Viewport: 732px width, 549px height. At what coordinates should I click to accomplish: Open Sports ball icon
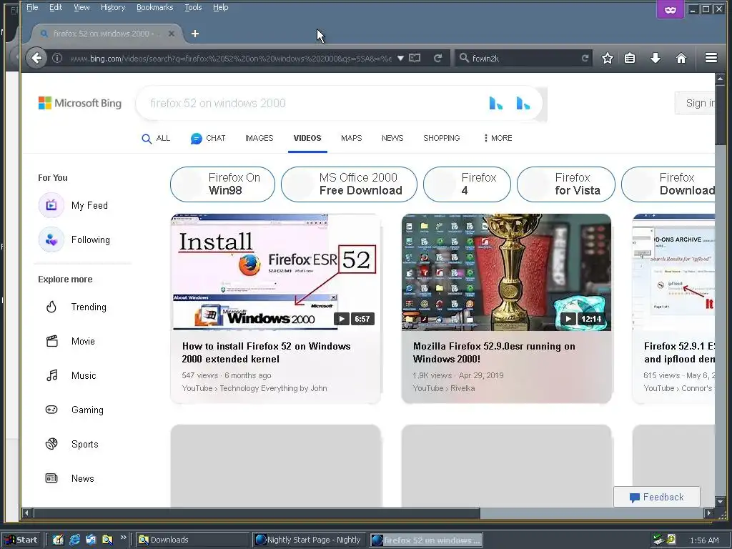pyautogui.click(x=51, y=444)
